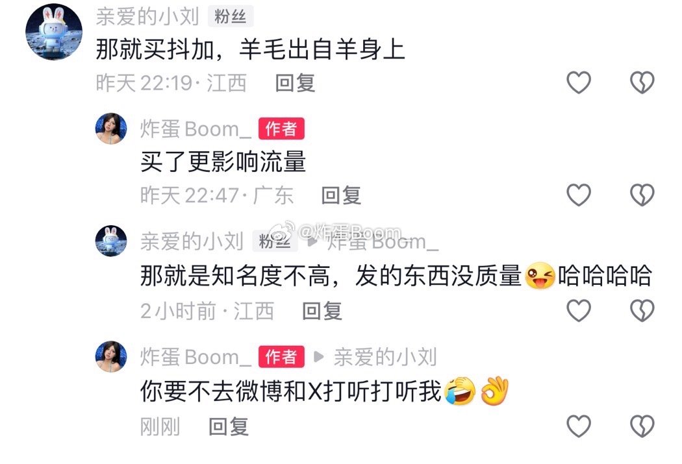This screenshot has width=682, height=464.
Task: Select the red 作者 badge on last reply
Action: click(x=281, y=357)
